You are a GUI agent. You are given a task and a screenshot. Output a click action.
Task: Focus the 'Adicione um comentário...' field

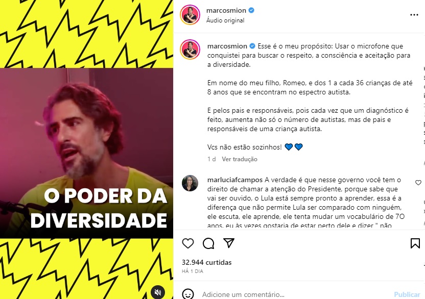point(295,294)
